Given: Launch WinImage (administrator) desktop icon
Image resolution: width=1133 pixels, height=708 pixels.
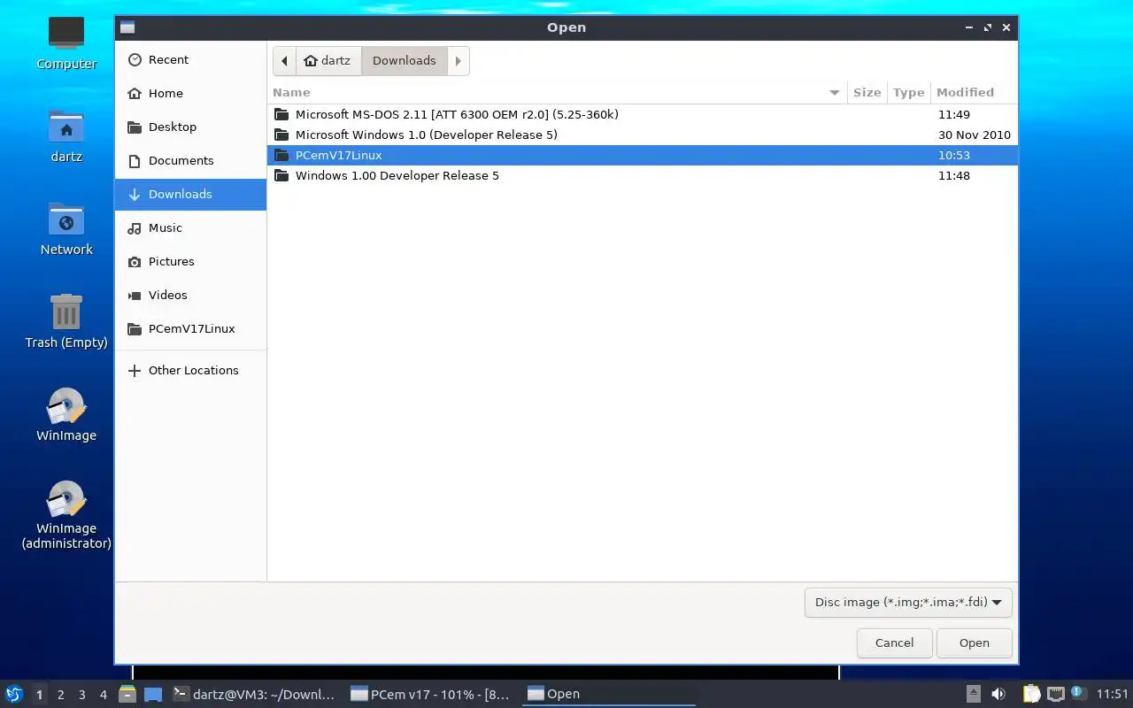Looking at the screenshot, I should coord(66,515).
